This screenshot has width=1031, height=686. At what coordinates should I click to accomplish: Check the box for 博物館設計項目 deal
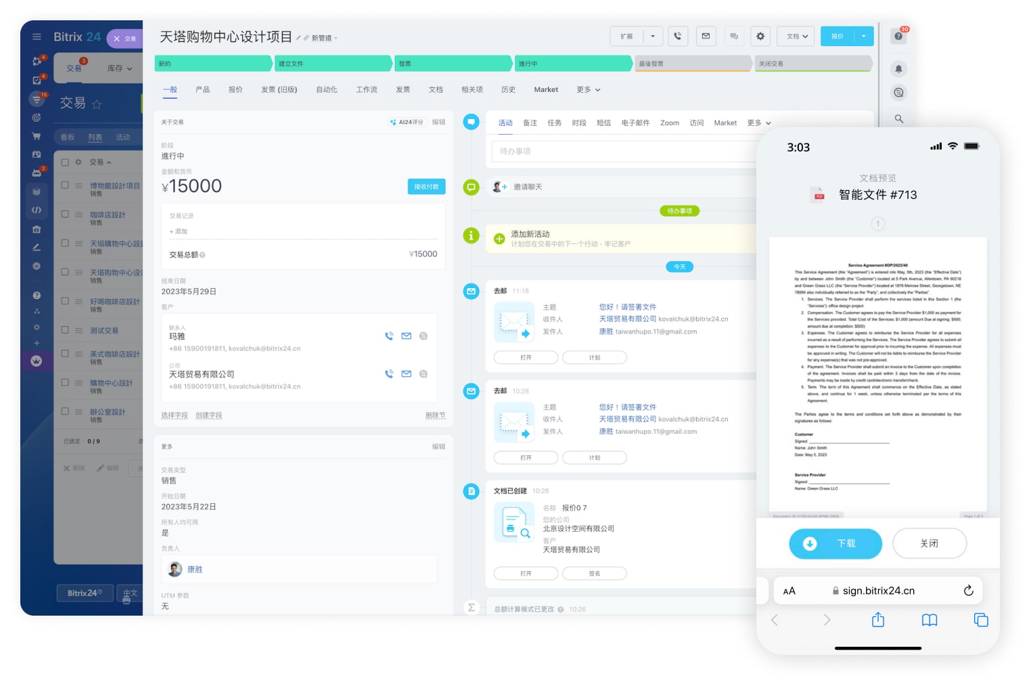[x=66, y=185]
